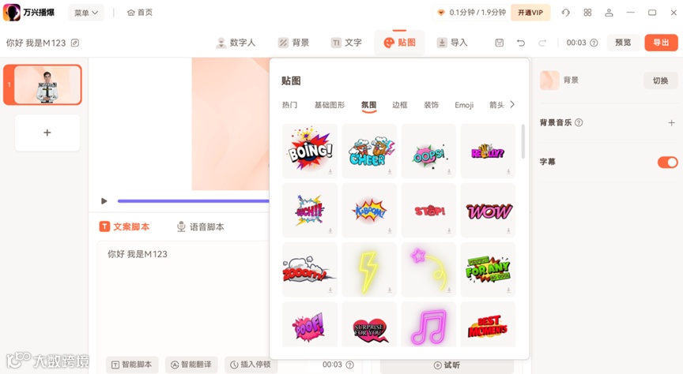The width and height of the screenshot is (683, 374).
Task: Add the yellow neon lightning bolt sticker
Action: (x=369, y=269)
